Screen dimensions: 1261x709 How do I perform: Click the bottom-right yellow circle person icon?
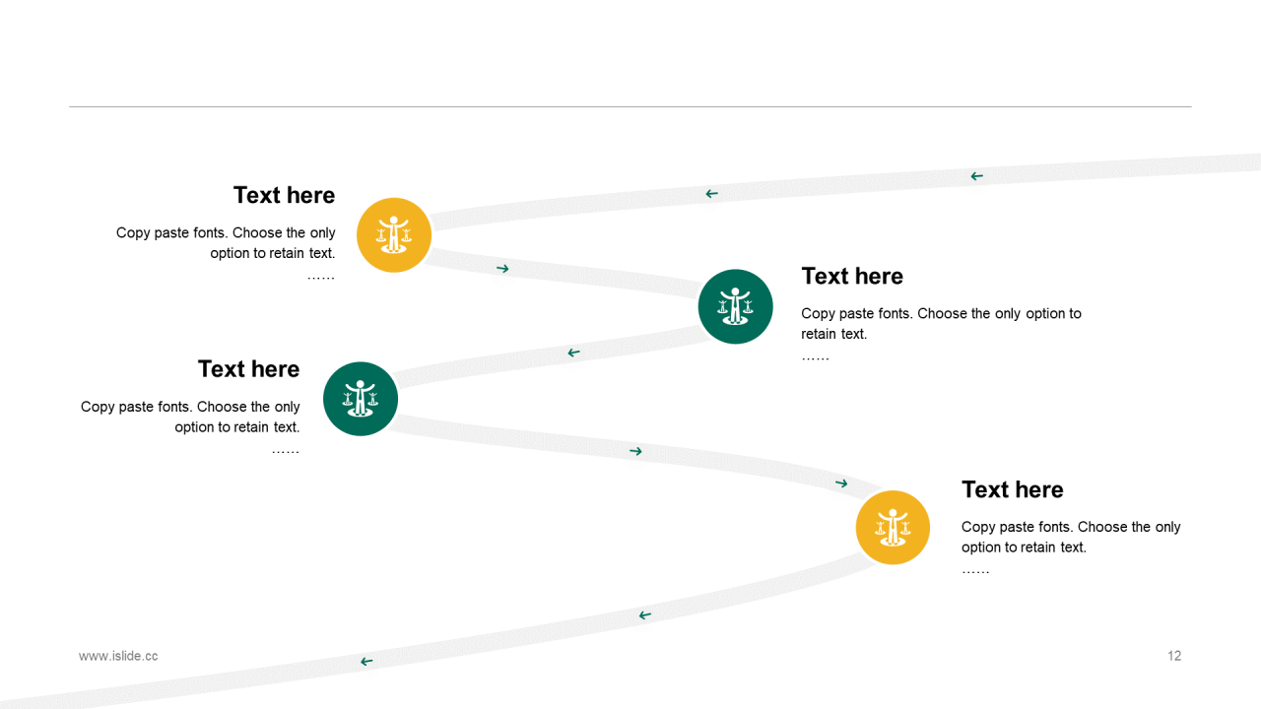(893, 528)
